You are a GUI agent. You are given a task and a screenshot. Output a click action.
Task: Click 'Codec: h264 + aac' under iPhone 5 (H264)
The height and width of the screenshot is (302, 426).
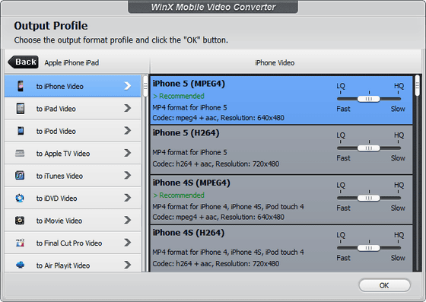[x=183, y=164]
